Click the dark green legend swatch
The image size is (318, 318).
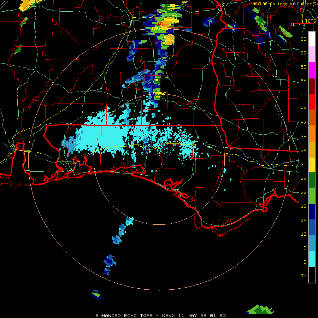312,180
